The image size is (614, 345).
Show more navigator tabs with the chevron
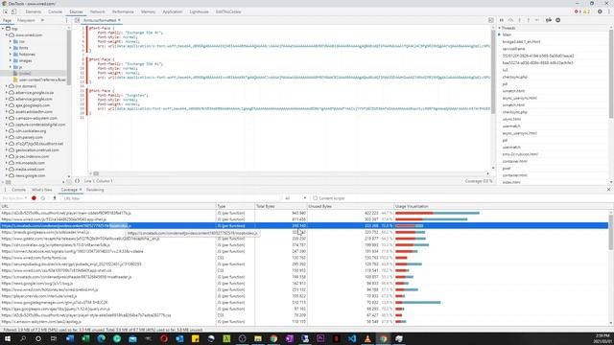(42, 20)
